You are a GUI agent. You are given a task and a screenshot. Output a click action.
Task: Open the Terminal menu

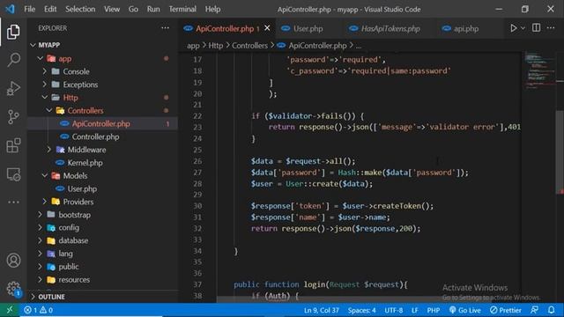click(182, 9)
